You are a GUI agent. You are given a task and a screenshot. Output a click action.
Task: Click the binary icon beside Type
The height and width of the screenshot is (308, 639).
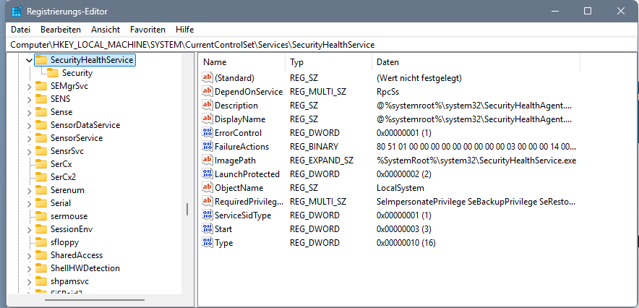pyautogui.click(x=207, y=243)
